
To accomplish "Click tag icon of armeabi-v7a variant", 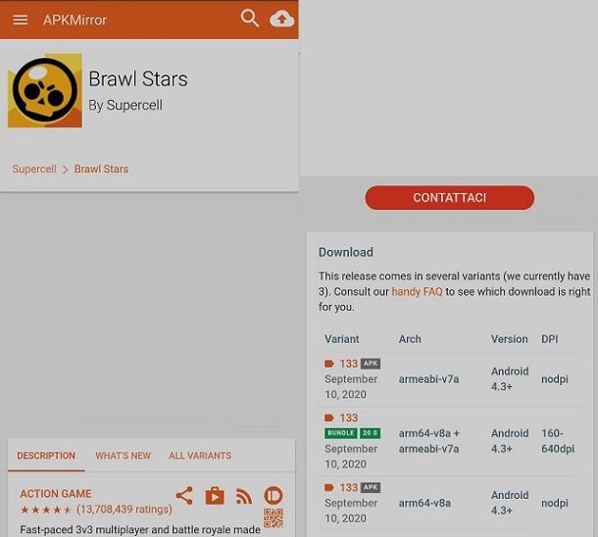I will (329, 364).
